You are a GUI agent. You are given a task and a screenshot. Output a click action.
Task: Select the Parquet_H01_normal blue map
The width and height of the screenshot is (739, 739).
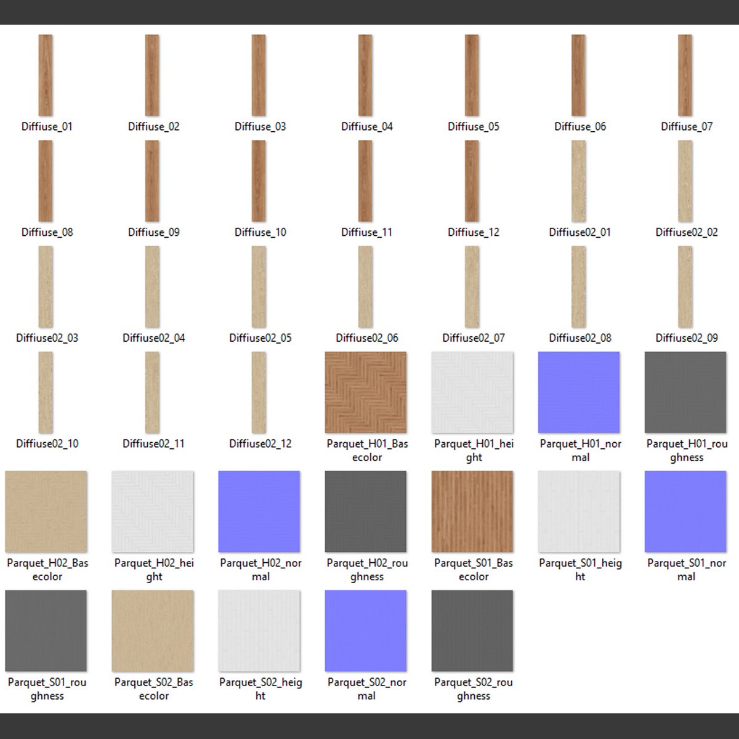tap(579, 393)
